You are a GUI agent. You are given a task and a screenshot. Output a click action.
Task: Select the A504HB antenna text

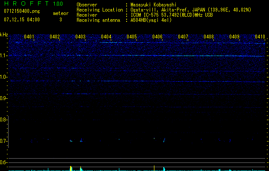click(151, 20)
